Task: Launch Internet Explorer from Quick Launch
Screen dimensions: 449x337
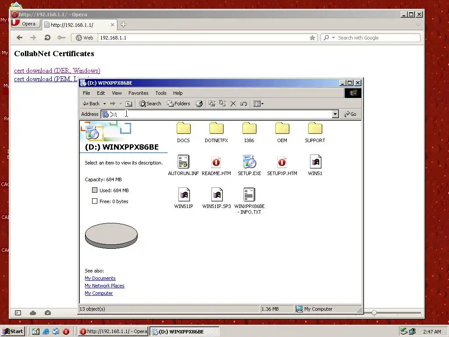Action: click(46, 332)
